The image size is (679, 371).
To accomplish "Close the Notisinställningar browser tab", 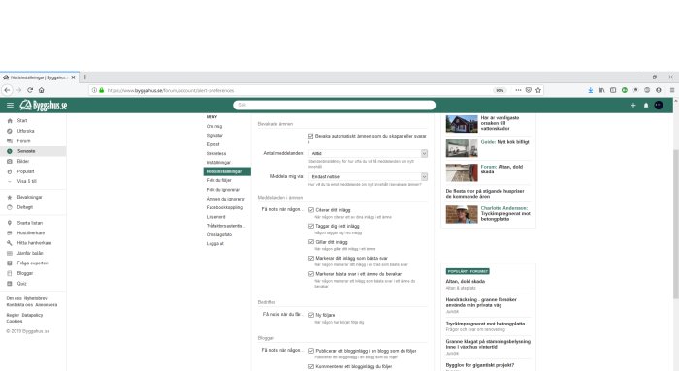I will click(73, 77).
